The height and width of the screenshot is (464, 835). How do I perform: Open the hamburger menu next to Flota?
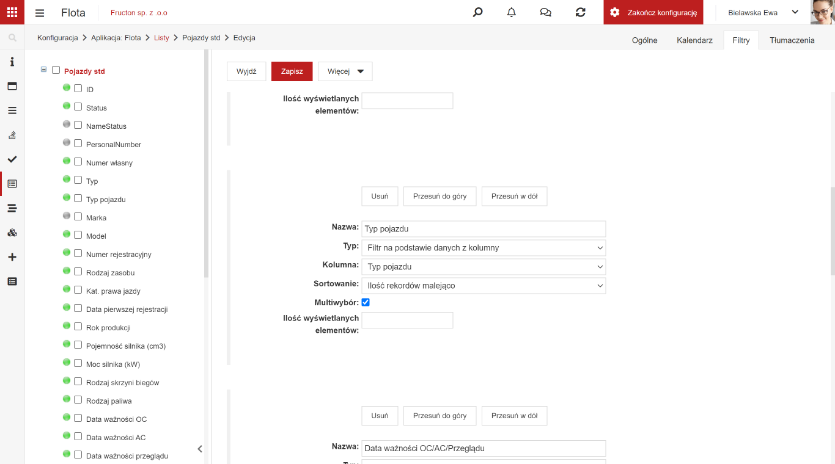click(x=40, y=13)
